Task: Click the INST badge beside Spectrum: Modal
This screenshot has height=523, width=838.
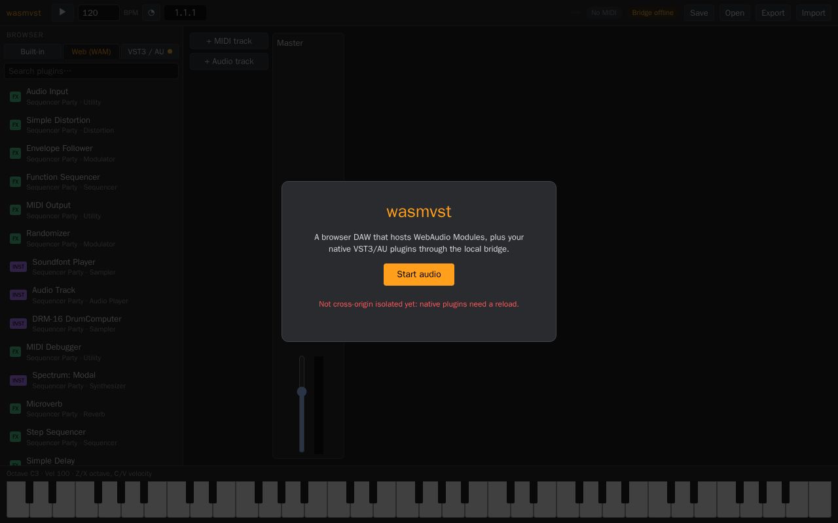Action: (18, 380)
